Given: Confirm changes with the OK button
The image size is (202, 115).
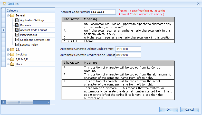Looking at the screenshot, I should [x=169, y=110].
